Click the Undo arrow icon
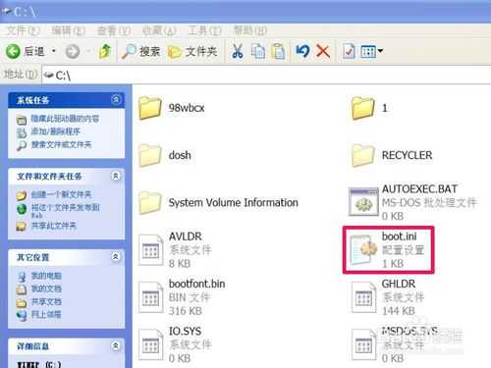Screen dimensions: 491x368 302,51
